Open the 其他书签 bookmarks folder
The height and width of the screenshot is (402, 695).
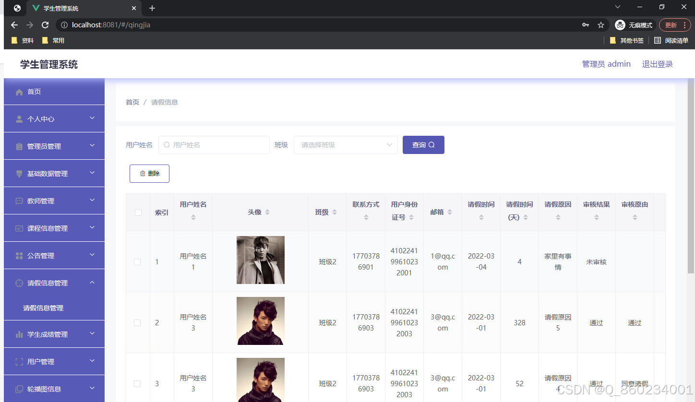[627, 41]
